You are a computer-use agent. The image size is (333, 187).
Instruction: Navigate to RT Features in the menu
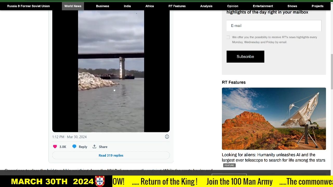click(x=177, y=6)
